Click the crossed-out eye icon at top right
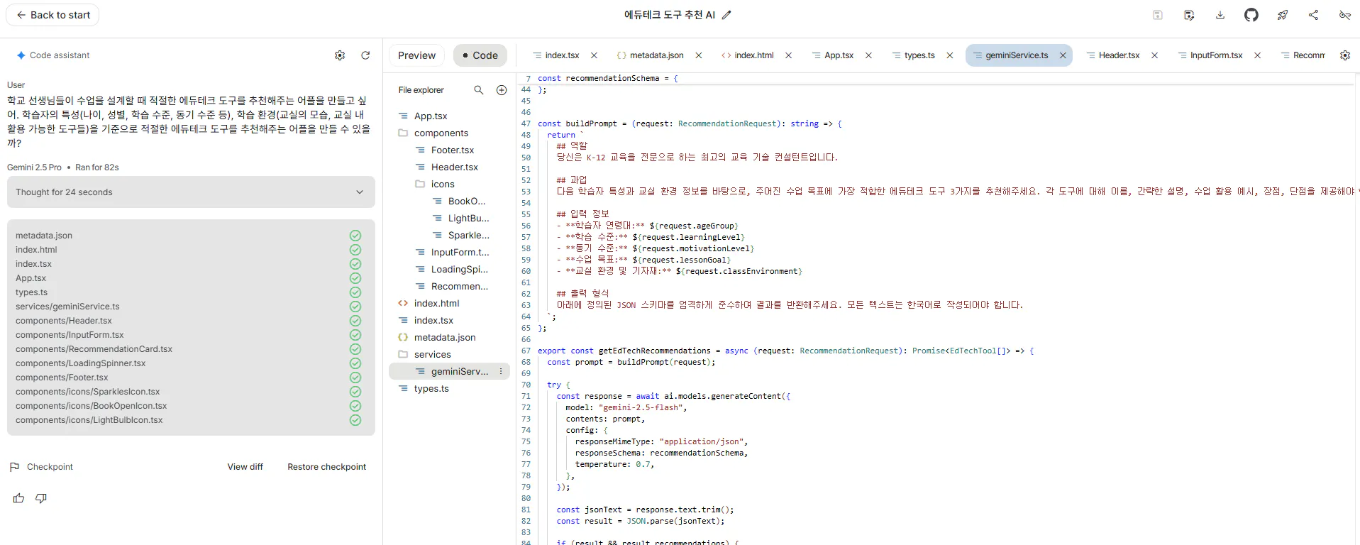This screenshot has width=1360, height=545. [x=1345, y=15]
